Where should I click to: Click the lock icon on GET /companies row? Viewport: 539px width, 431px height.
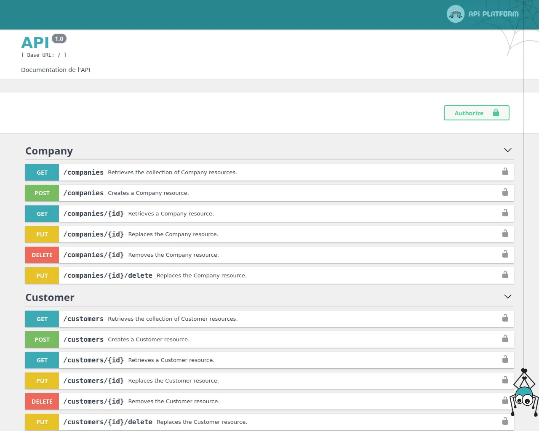tap(505, 172)
